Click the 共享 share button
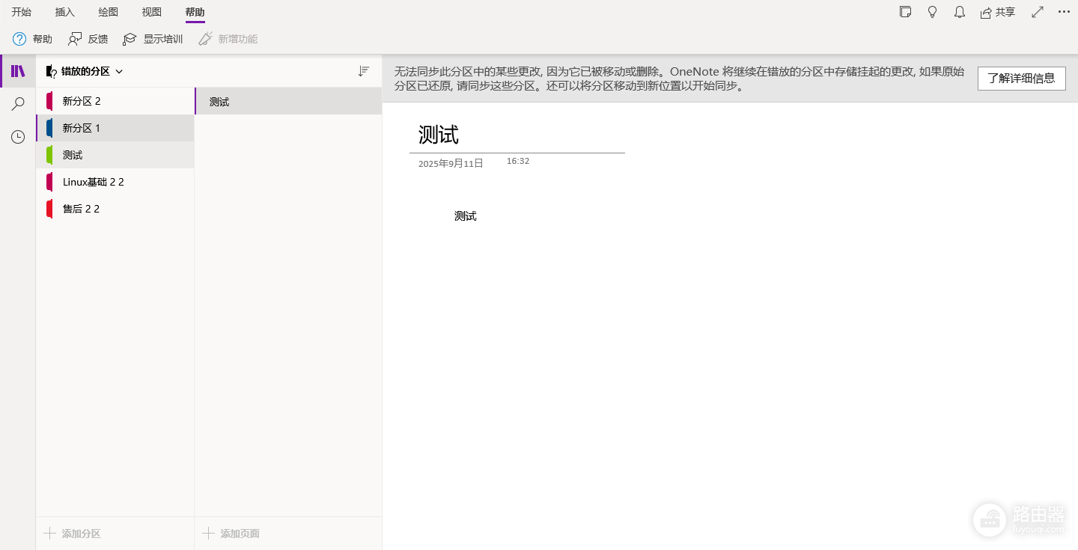Viewport: 1078px width, 550px height. click(x=998, y=12)
